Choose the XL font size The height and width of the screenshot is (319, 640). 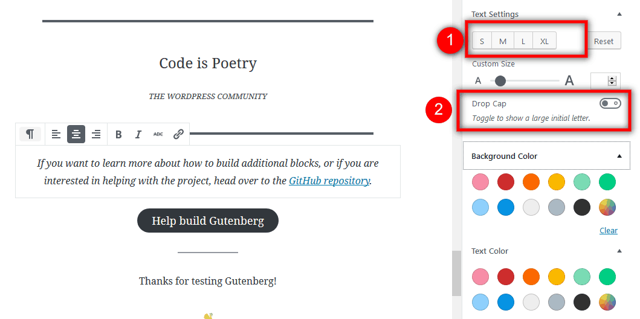click(x=545, y=41)
